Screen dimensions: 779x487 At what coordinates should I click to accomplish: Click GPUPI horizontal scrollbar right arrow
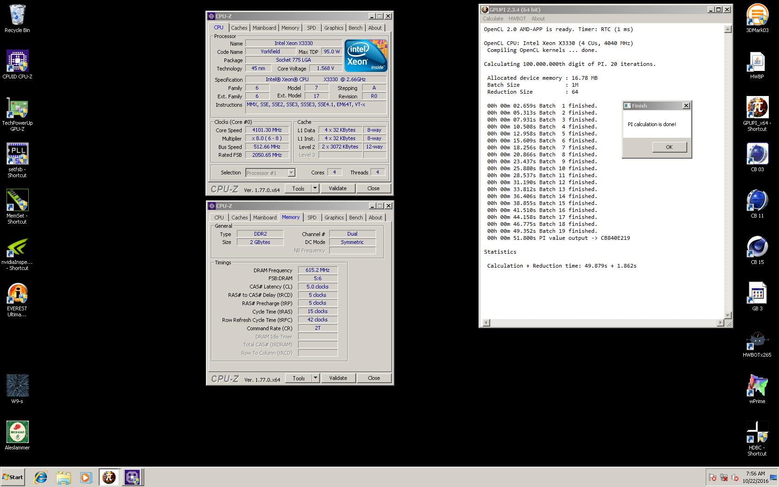coord(720,323)
